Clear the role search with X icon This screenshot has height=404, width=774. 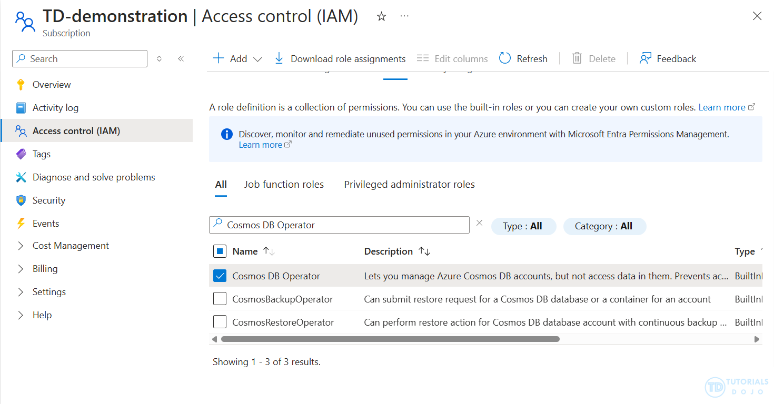(x=479, y=223)
